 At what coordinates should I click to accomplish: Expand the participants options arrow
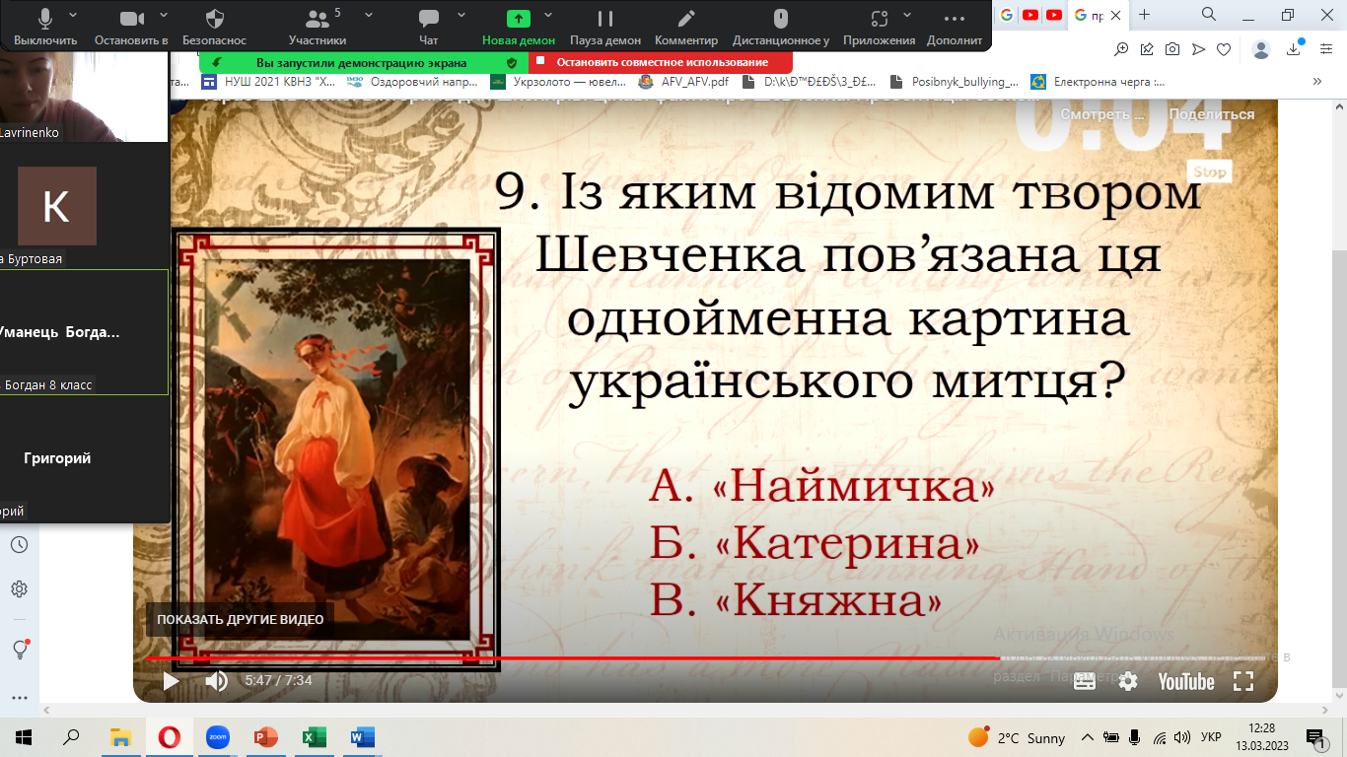click(x=368, y=15)
